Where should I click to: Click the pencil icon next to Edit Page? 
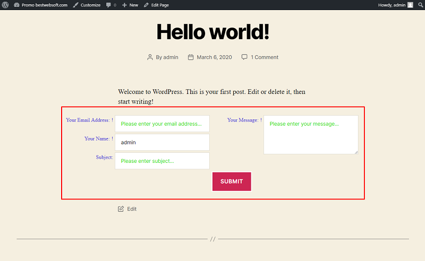pos(147,5)
